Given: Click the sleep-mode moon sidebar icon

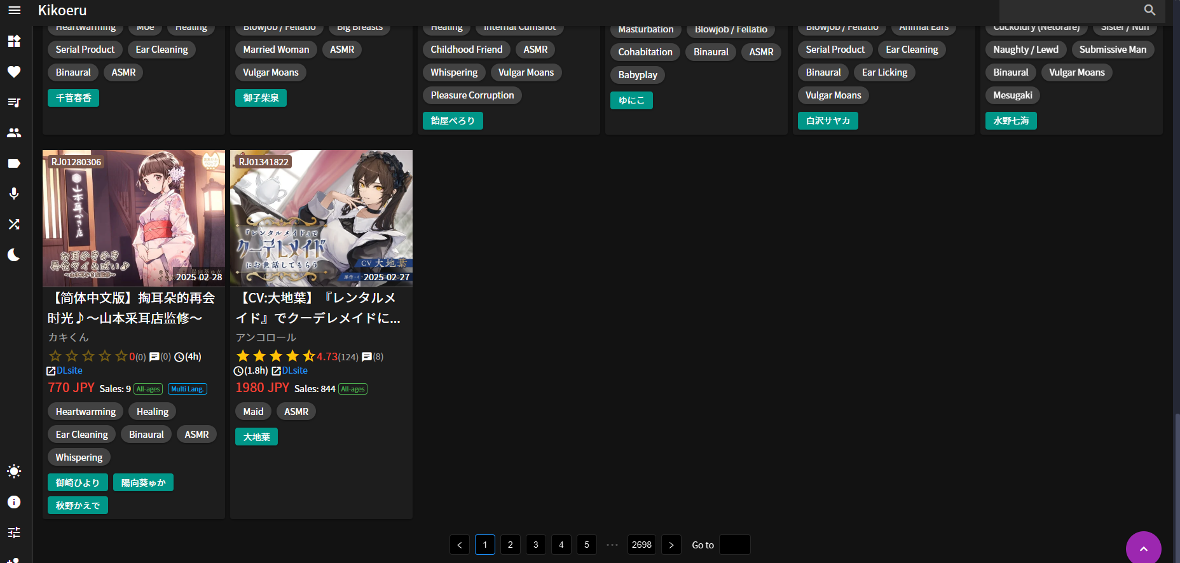Looking at the screenshot, I should [14, 255].
